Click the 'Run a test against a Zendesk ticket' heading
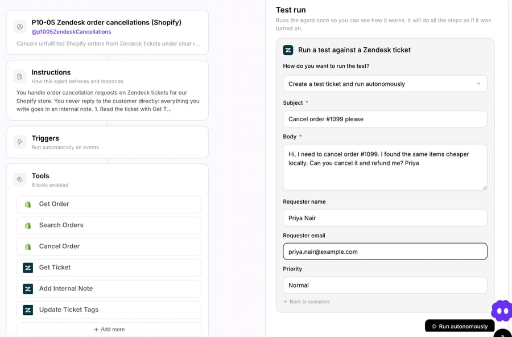Image resolution: width=512 pixels, height=337 pixels. [x=354, y=50]
